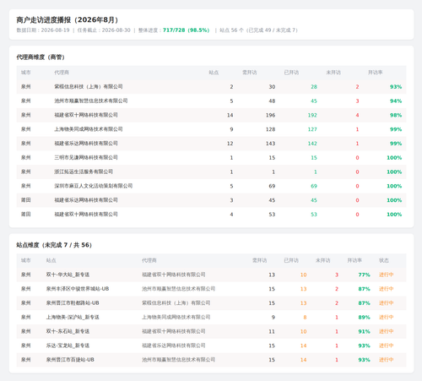Click the 拜访率 header in the agent table
This screenshot has height=381, width=422.
(375, 73)
